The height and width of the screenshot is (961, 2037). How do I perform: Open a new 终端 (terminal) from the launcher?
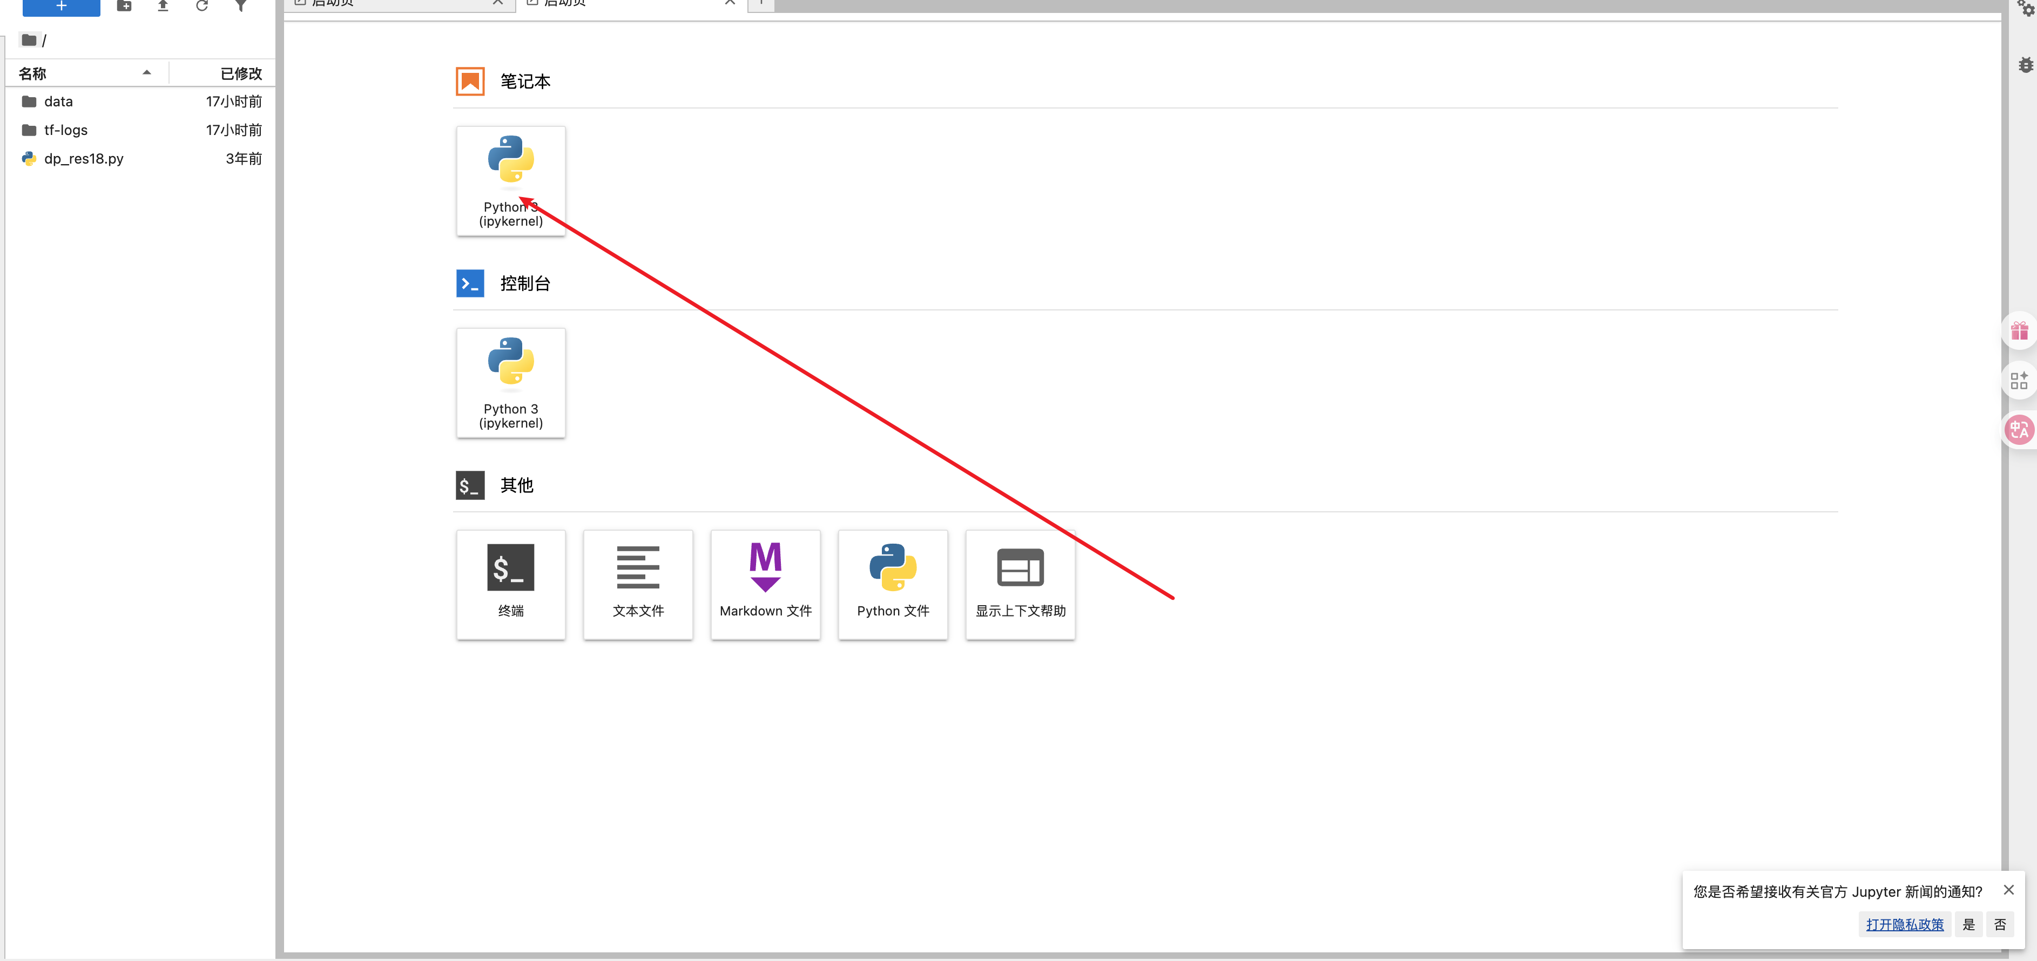(x=511, y=585)
